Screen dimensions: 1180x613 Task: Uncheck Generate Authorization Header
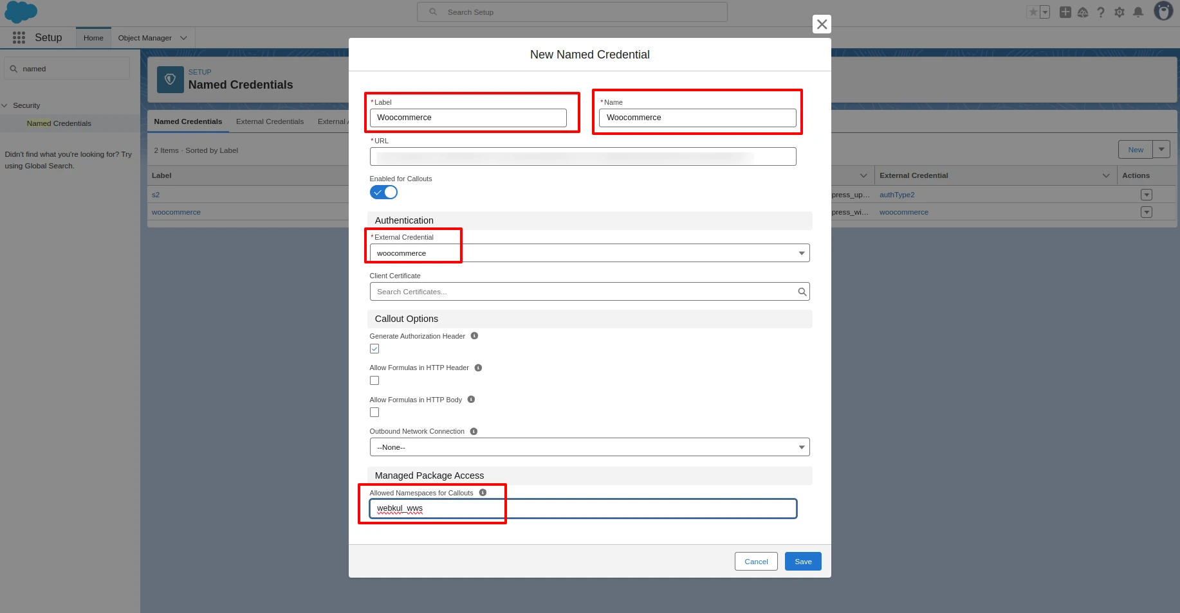374,348
